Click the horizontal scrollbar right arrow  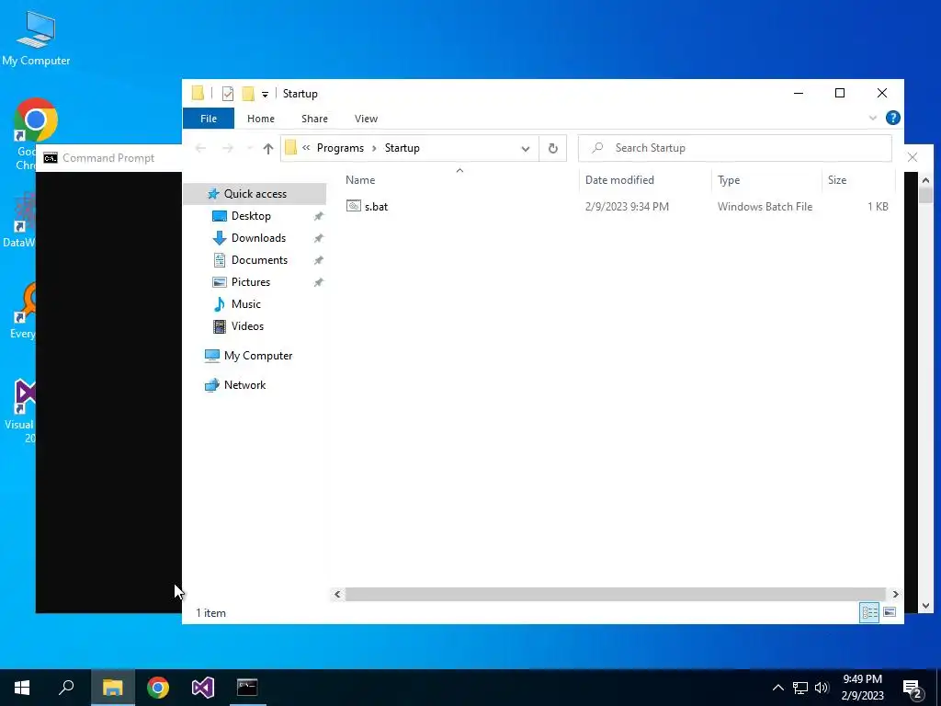tap(895, 595)
